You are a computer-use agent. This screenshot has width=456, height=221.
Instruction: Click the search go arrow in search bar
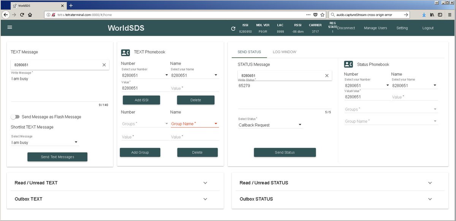(406, 14)
